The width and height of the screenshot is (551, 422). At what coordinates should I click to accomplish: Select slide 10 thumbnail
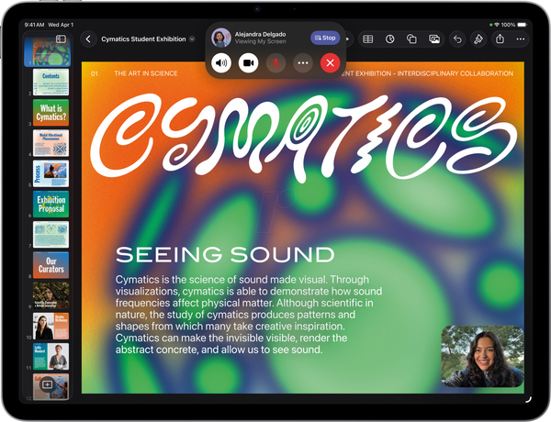(x=51, y=327)
